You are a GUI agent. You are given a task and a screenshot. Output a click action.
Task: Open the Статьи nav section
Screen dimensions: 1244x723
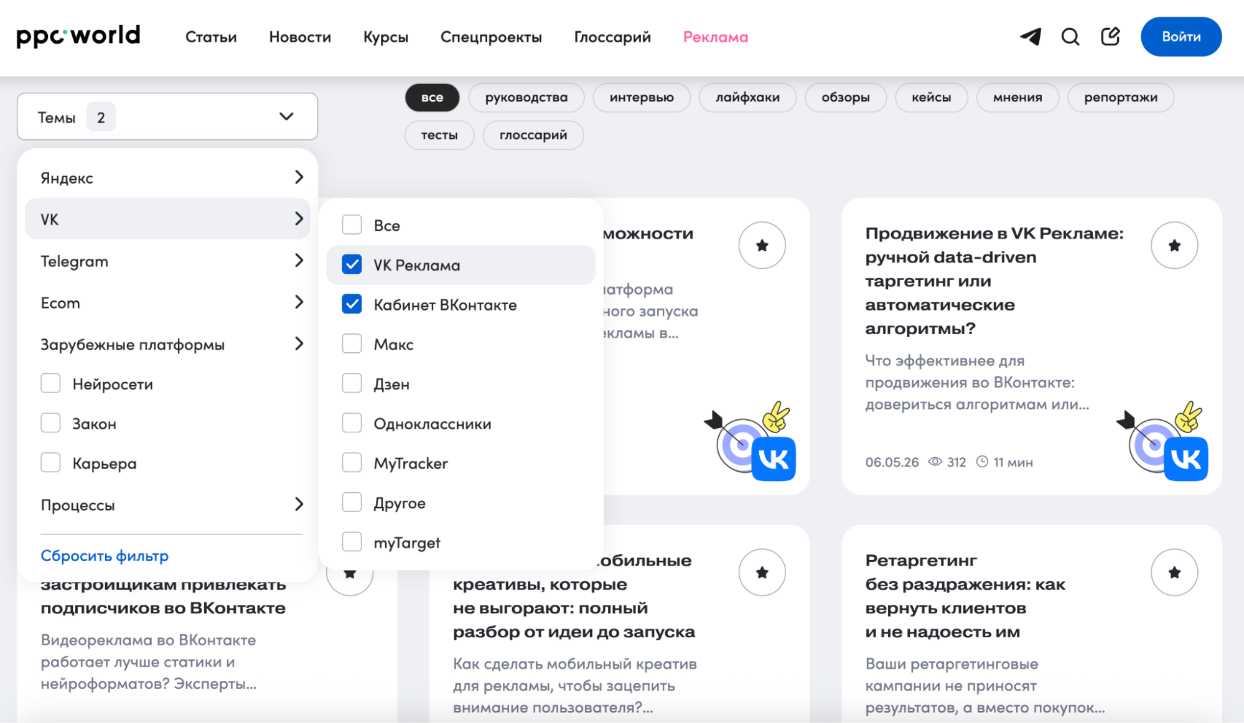click(x=211, y=37)
